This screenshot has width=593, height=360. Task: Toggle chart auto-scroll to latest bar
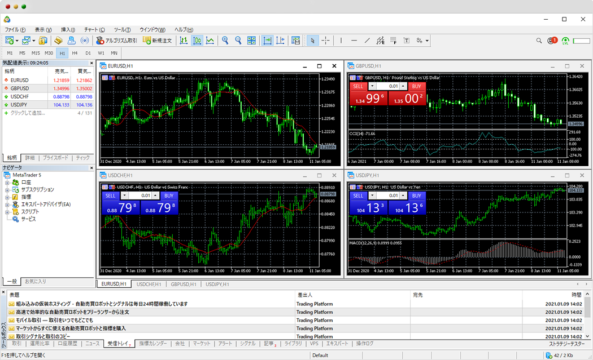(x=267, y=41)
